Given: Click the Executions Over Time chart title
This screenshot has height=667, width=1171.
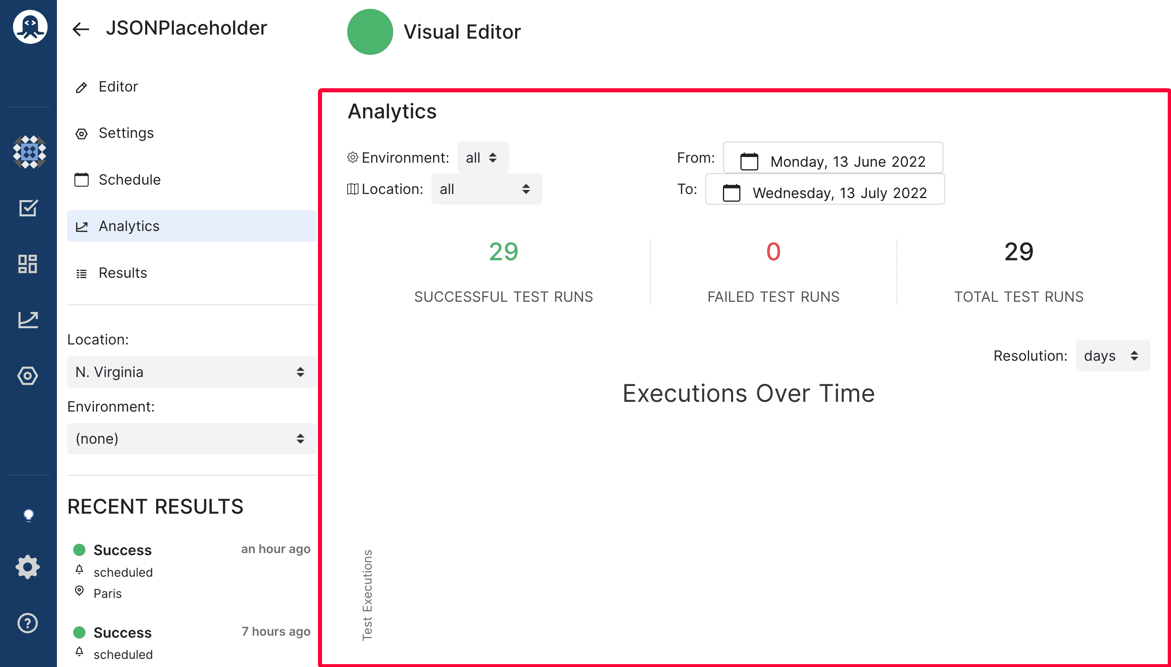Looking at the screenshot, I should point(749,393).
